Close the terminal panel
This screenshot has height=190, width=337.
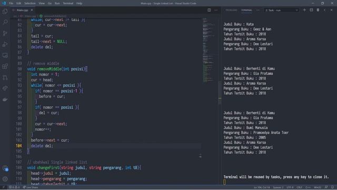coord(331,10)
